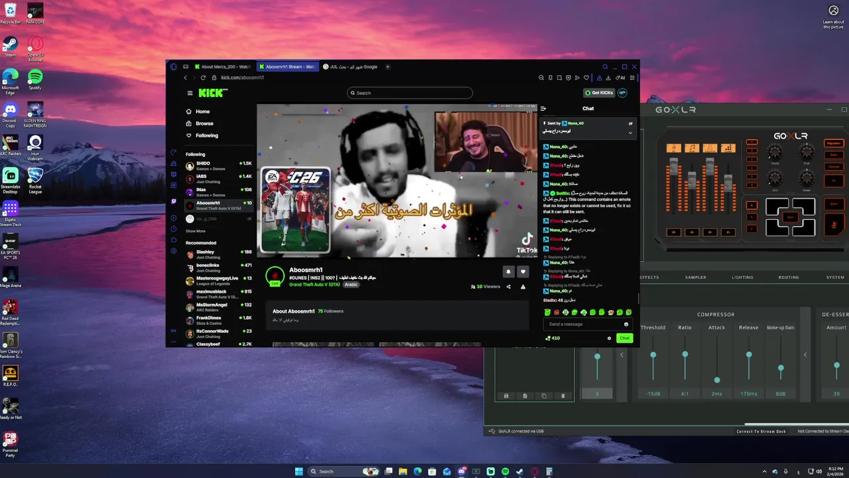Open GoXLR Routing tab

click(x=789, y=278)
